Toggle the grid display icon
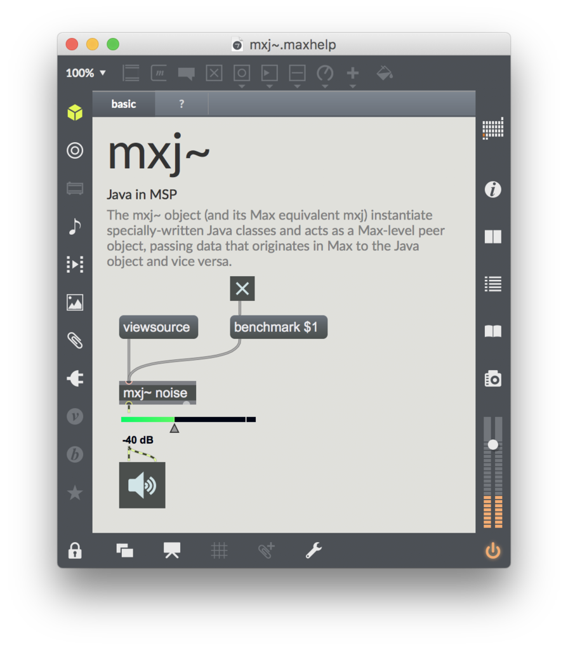 (x=219, y=550)
